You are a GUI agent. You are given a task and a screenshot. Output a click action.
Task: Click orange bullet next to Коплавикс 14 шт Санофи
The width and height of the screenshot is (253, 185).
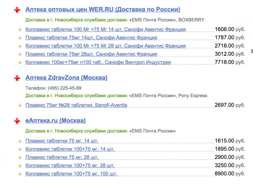tap(20, 29)
